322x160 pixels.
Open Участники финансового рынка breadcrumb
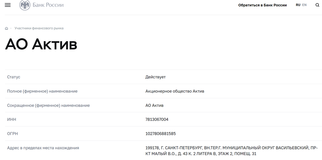39,28
